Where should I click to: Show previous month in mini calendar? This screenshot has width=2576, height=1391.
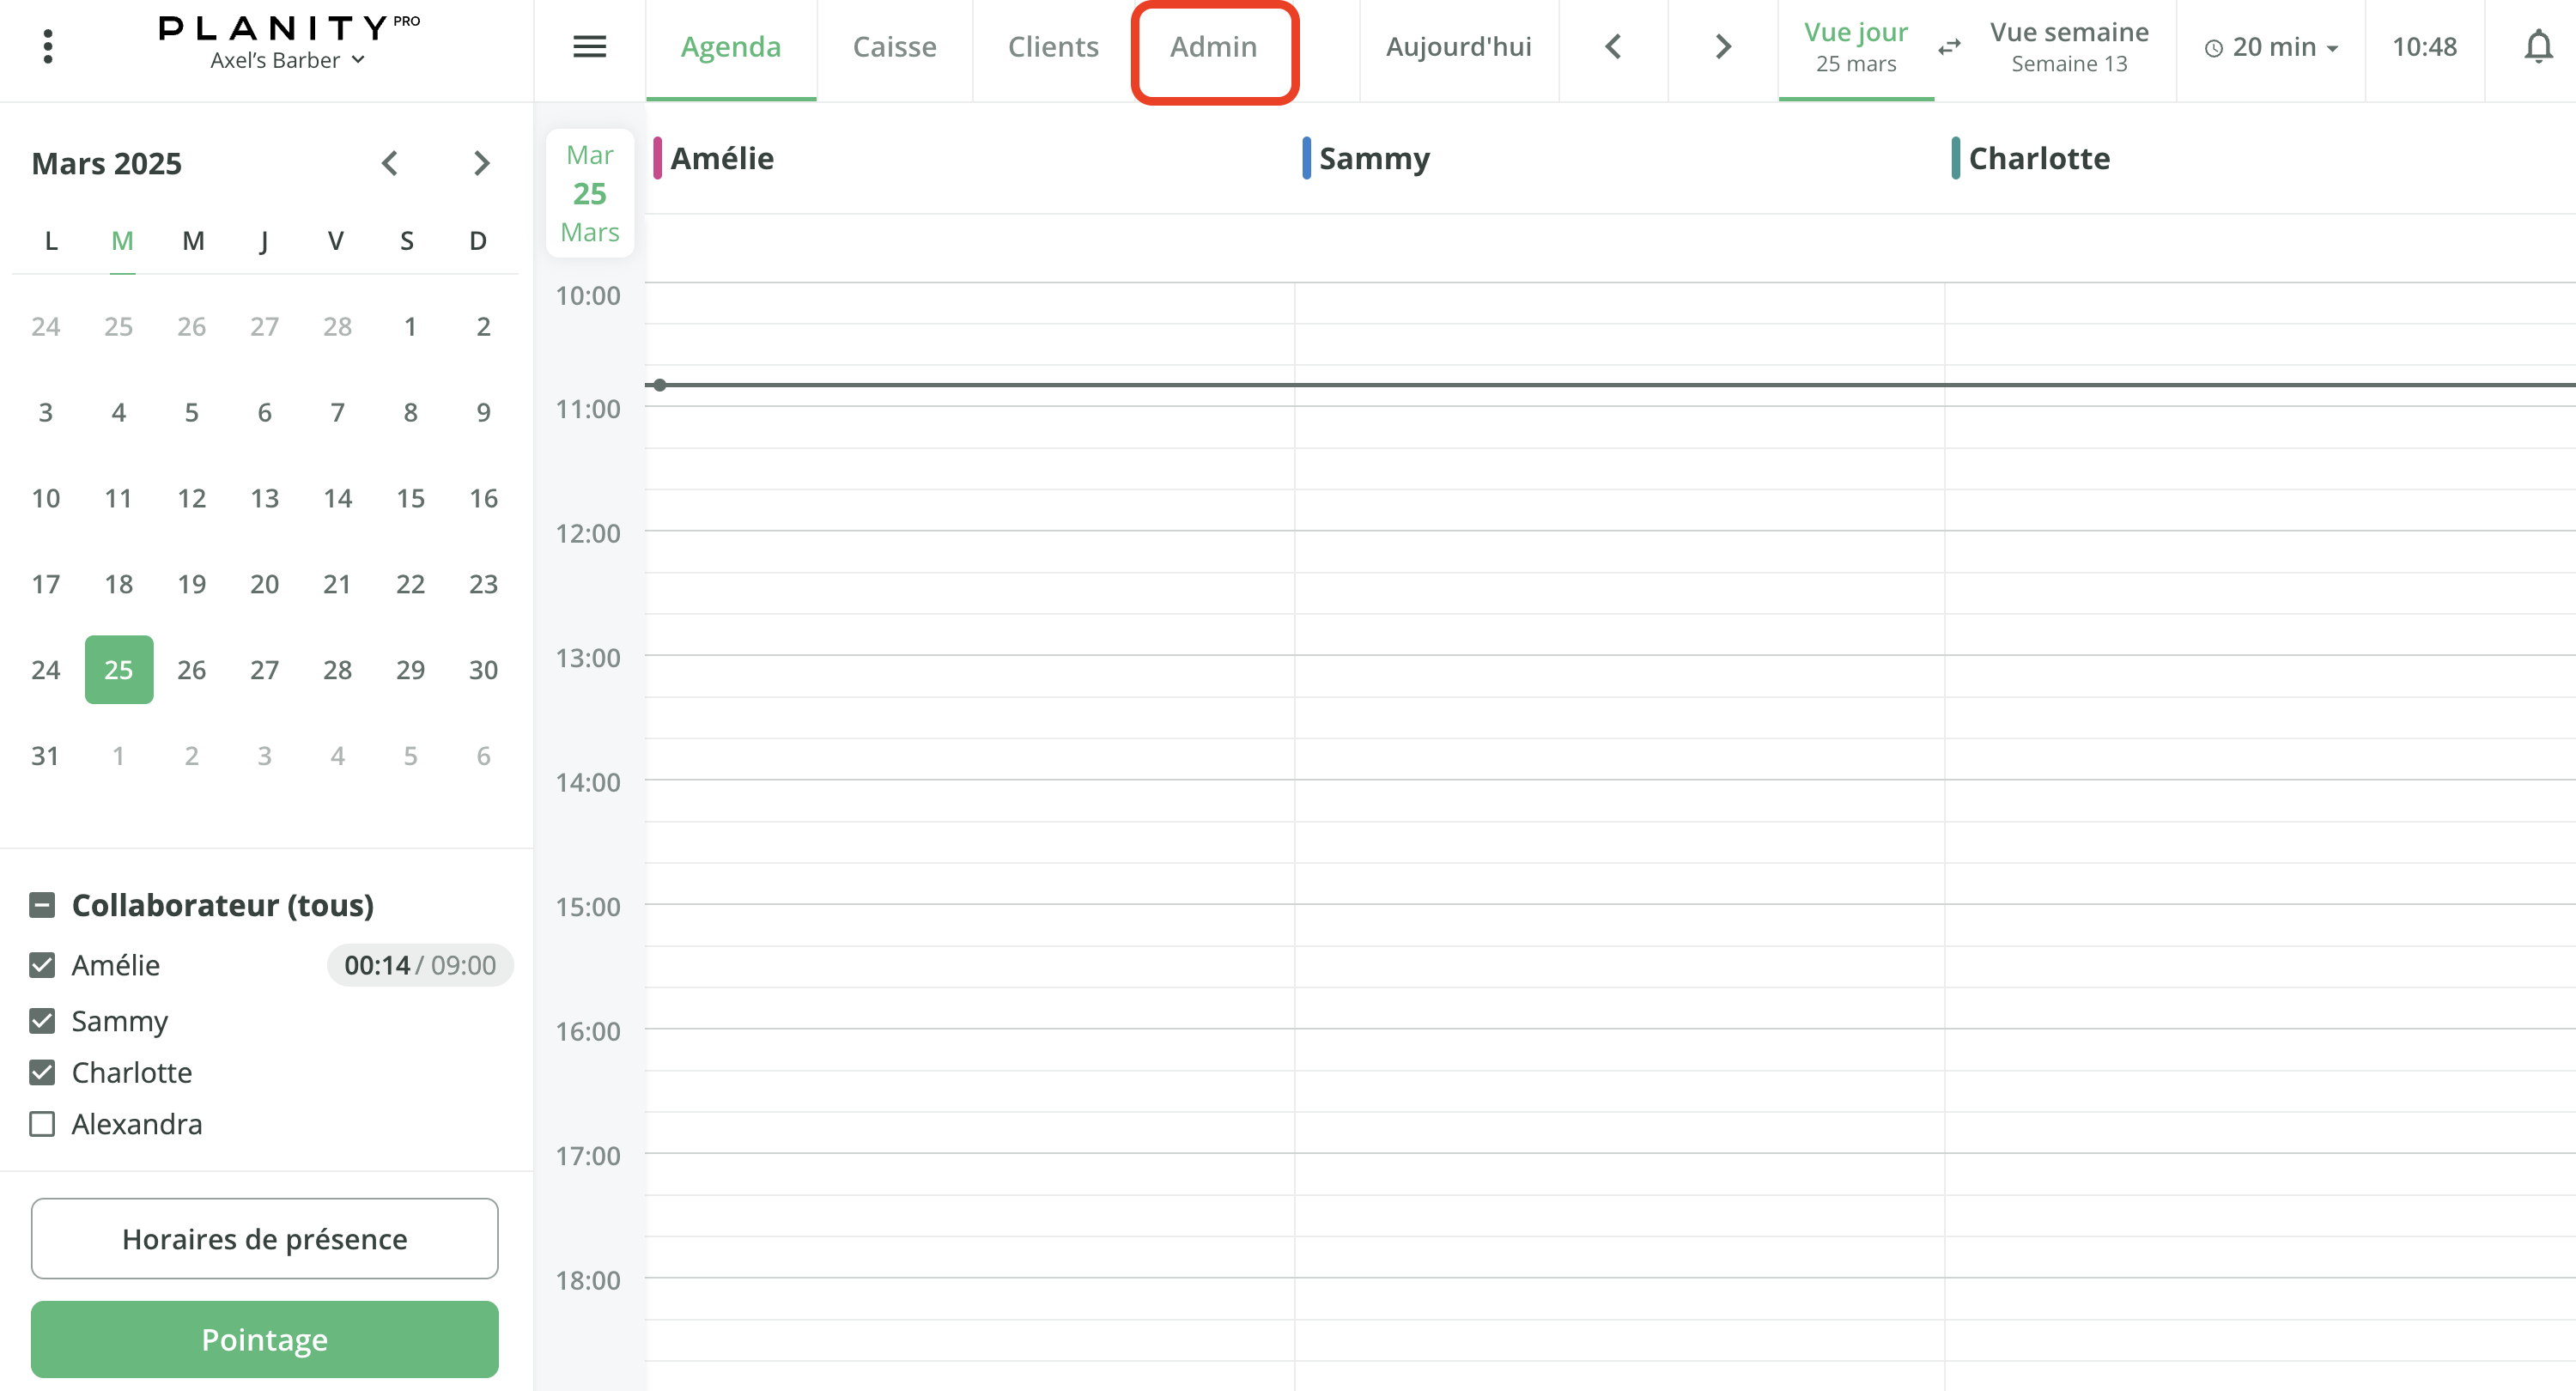pos(390,163)
